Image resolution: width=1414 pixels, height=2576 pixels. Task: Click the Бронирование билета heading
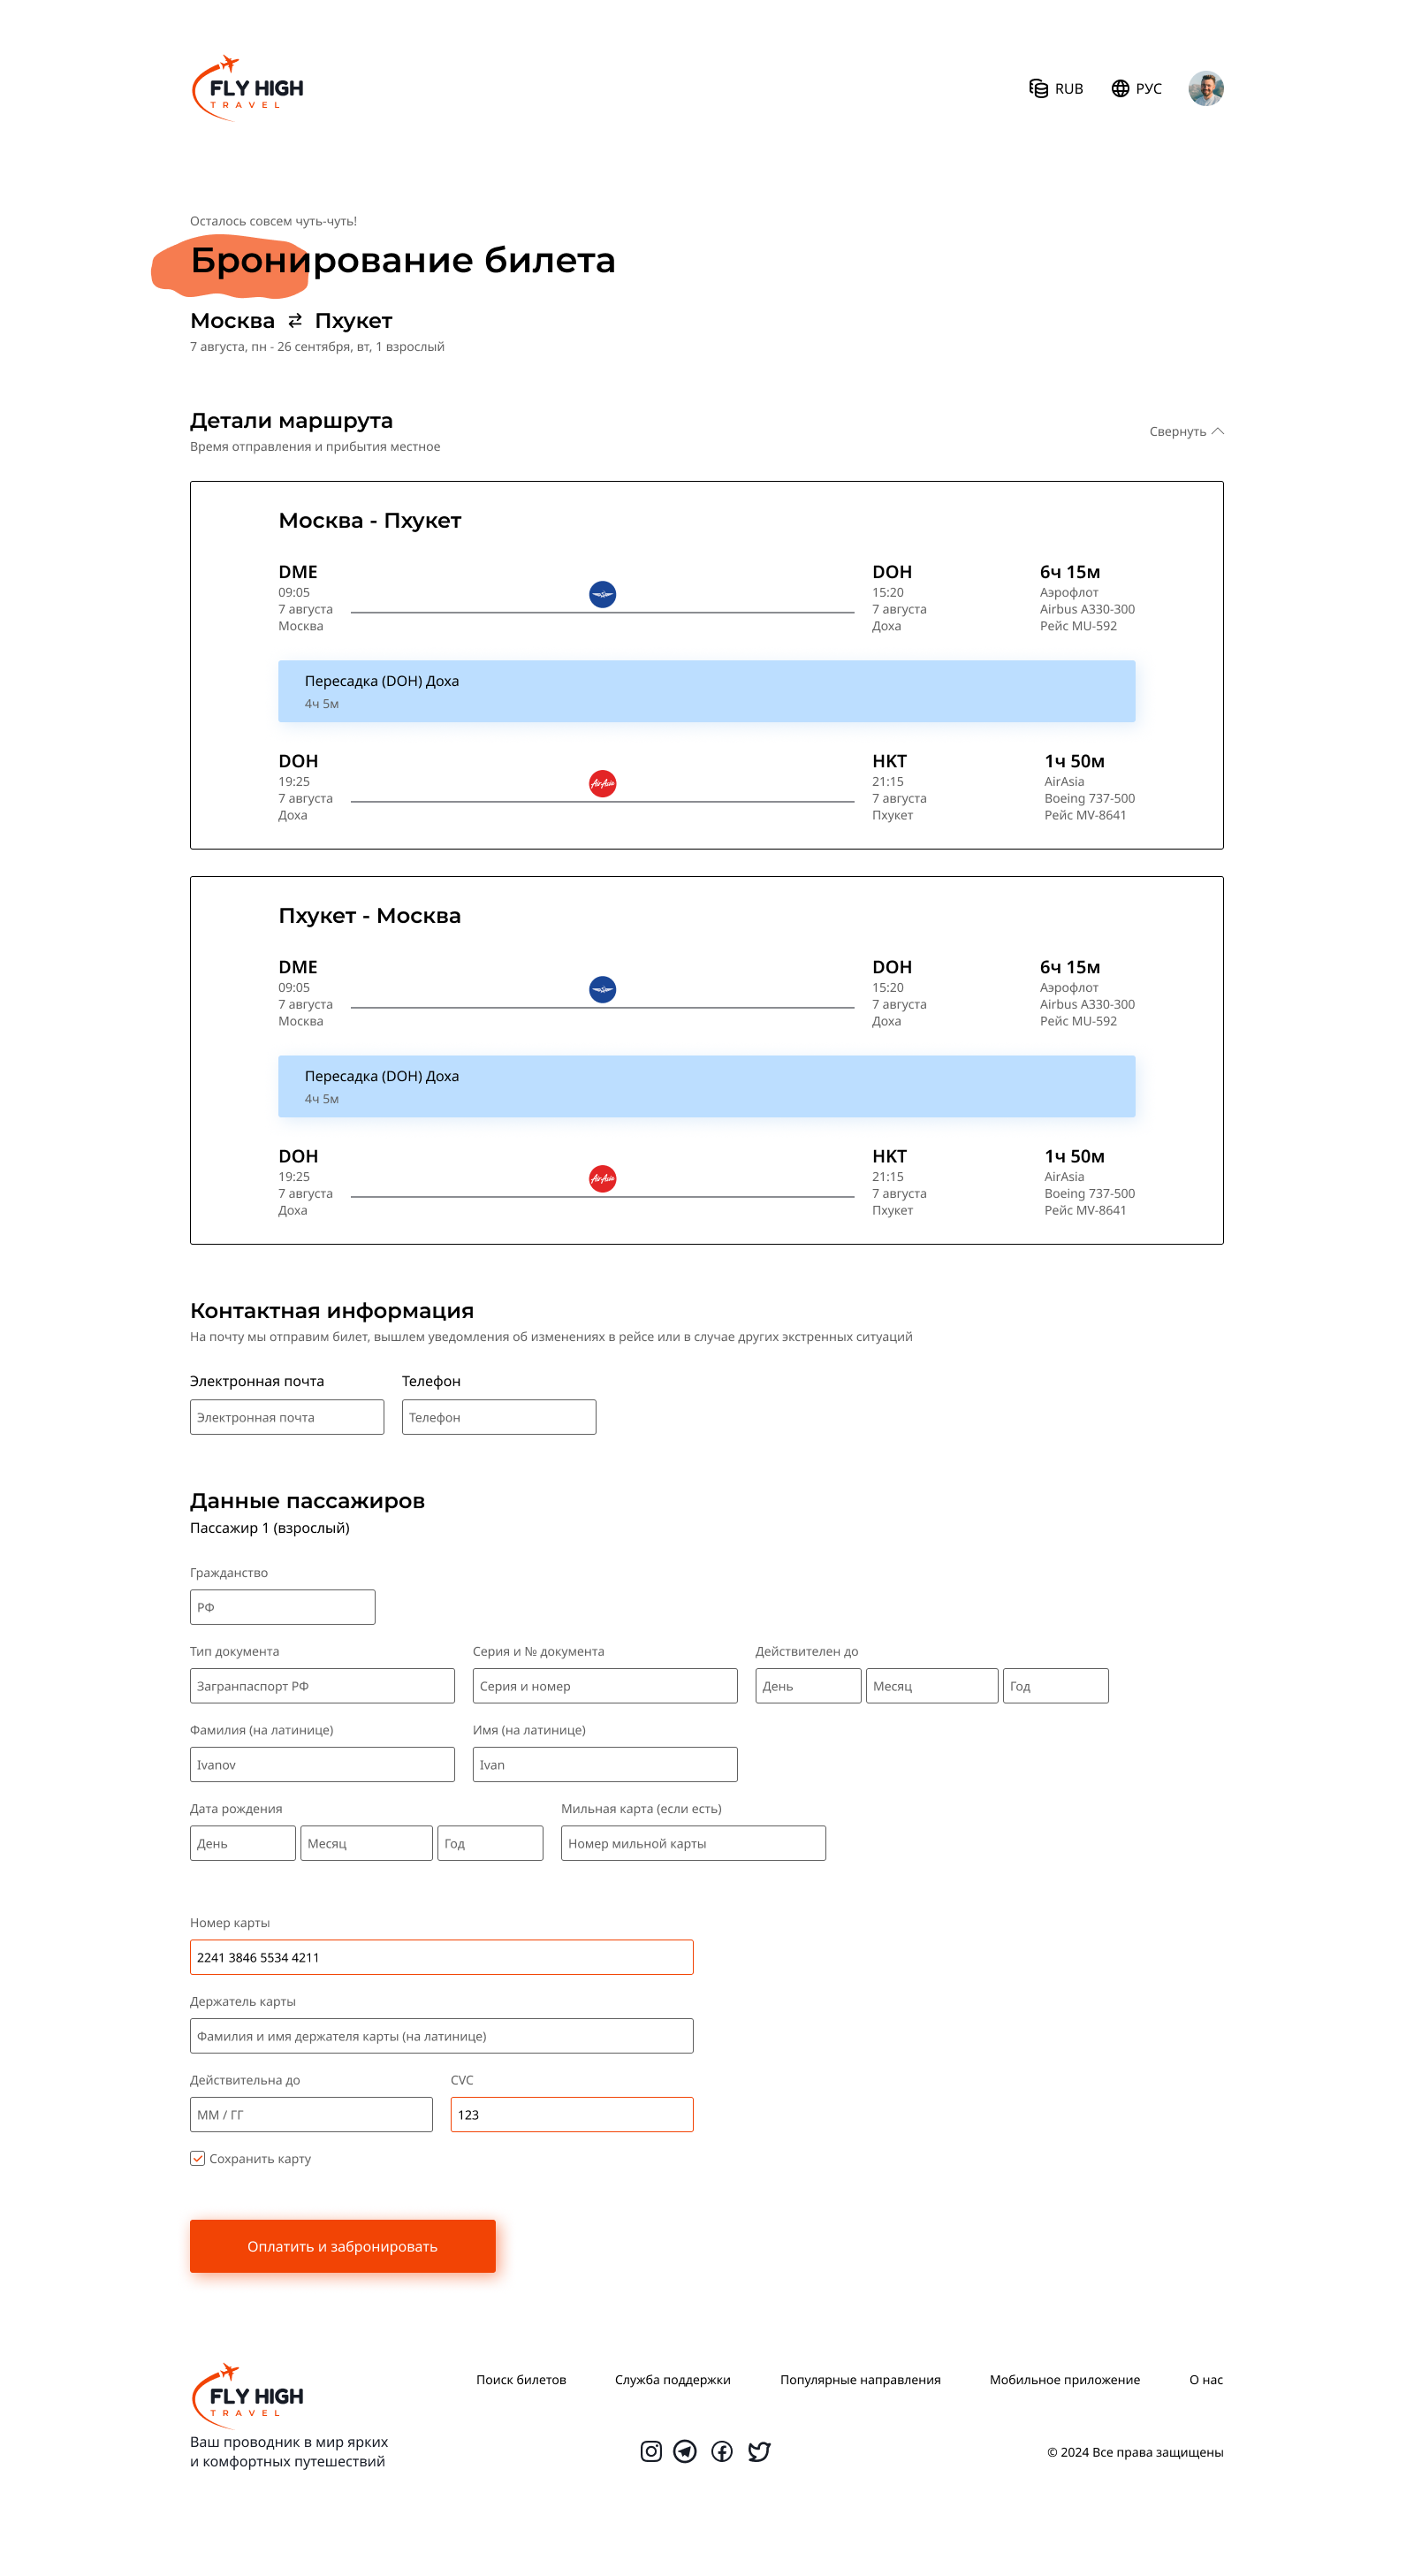coord(403,260)
